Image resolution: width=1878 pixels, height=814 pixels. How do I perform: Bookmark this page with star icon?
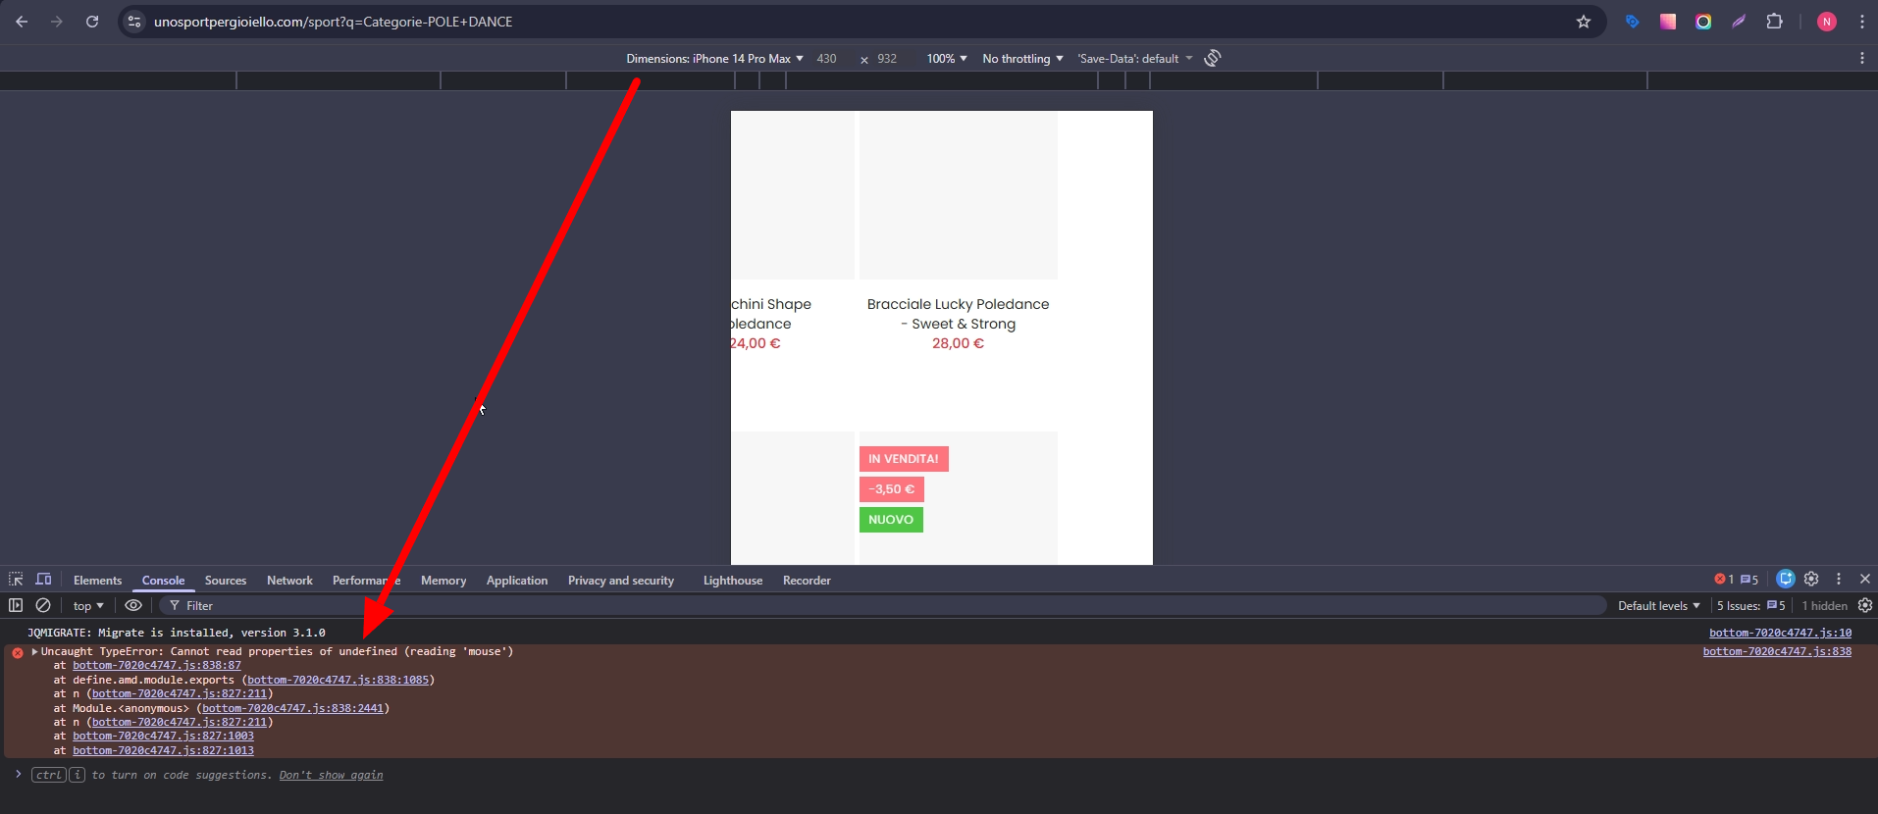(x=1583, y=22)
